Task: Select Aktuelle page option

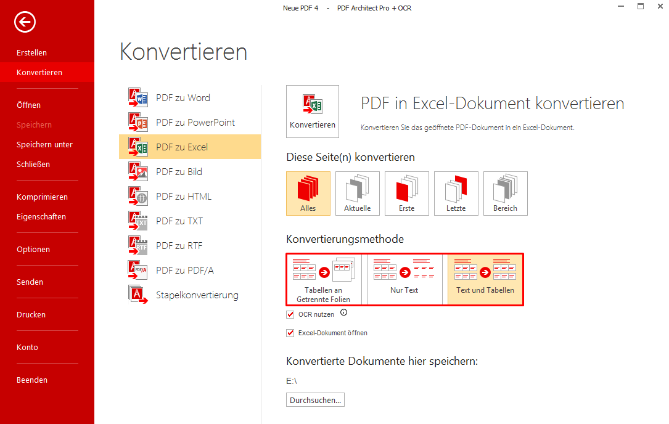Action: 358,194
